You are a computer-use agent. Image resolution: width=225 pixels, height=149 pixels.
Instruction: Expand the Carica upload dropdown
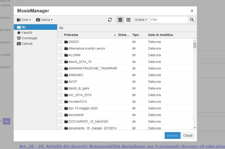pos(44,20)
